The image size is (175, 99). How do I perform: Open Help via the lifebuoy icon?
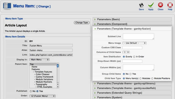tap(170, 5)
